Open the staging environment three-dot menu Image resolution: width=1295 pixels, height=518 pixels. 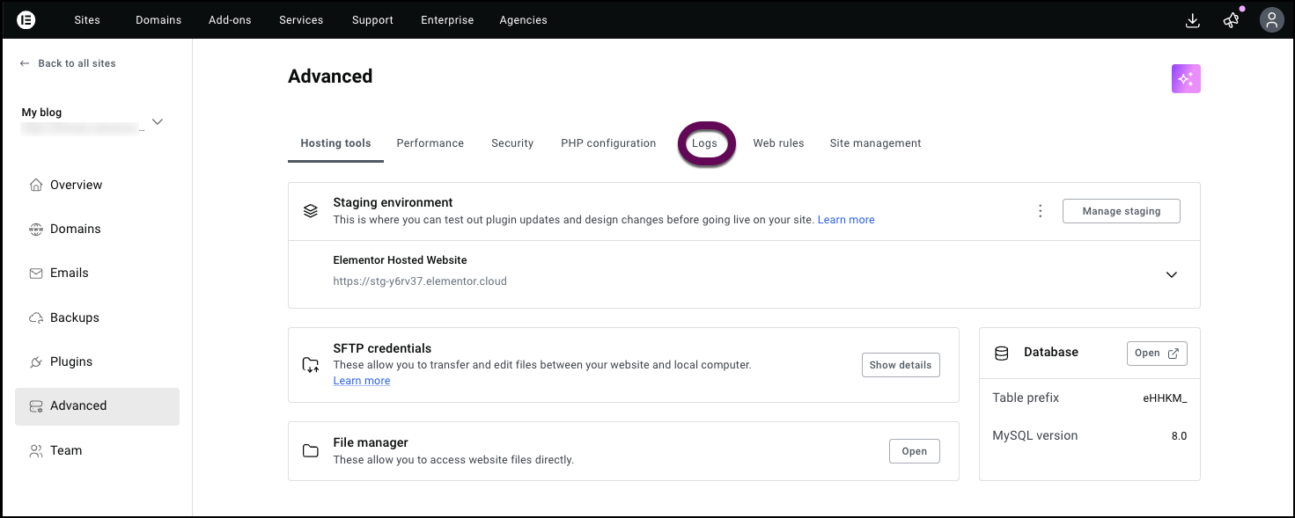1040,210
